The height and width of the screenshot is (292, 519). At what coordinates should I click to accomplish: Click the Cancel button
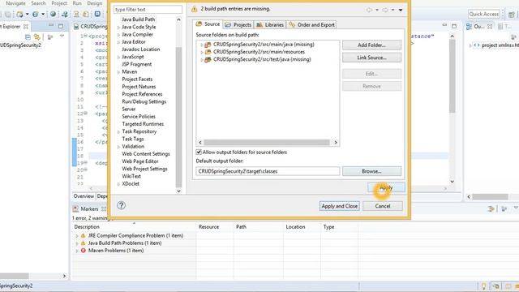click(x=383, y=206)
